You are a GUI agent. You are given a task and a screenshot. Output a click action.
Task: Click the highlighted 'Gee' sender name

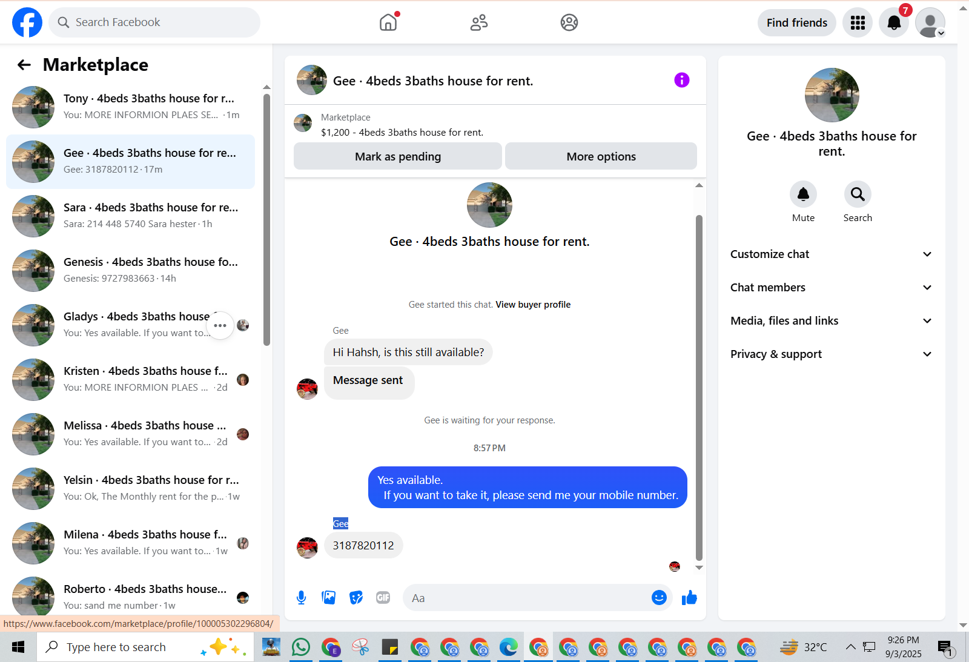click(341, 523)
